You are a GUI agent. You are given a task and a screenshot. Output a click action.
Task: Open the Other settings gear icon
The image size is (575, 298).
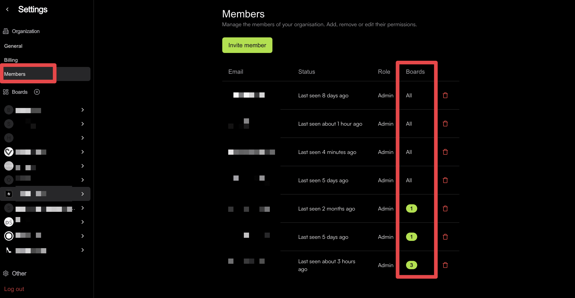6,273
